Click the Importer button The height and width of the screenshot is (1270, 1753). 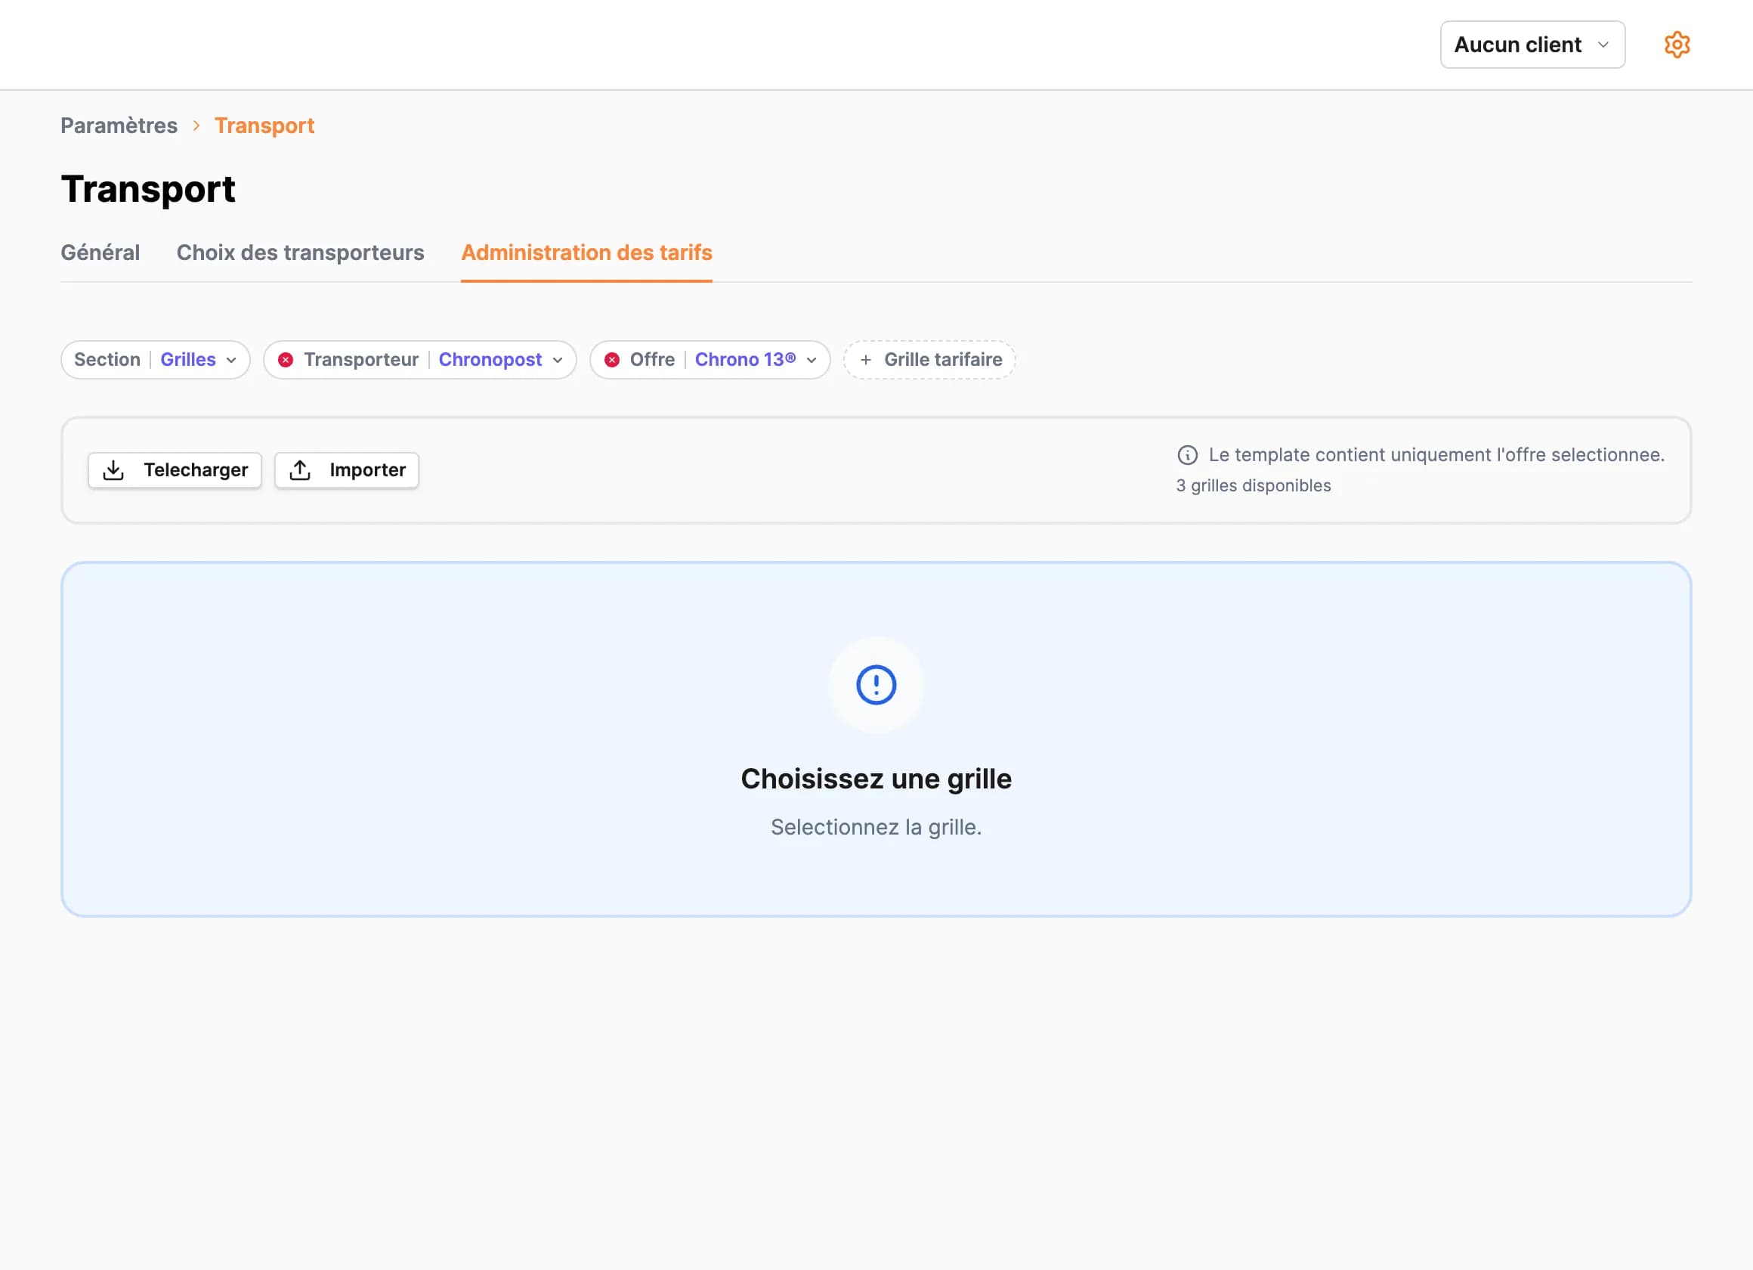pos(346,469)
